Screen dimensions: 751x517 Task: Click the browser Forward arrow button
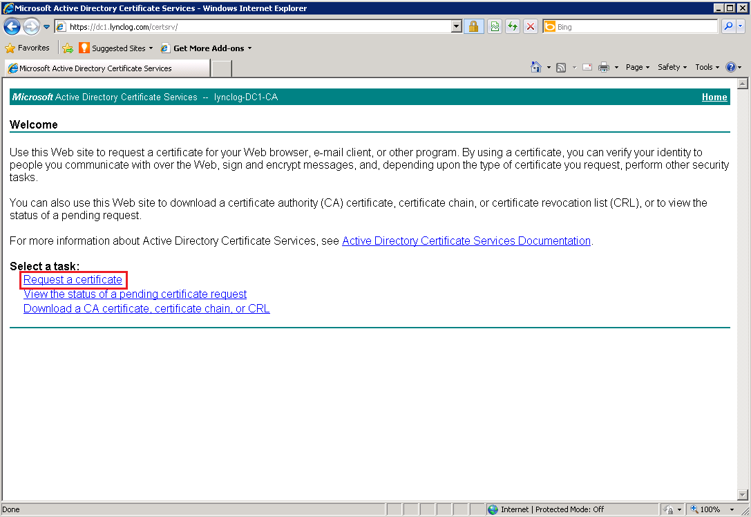tap(31, 27)
